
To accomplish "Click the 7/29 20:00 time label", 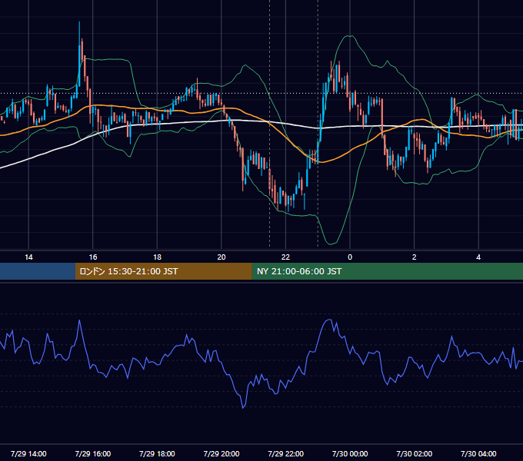I will pos(222,453).
